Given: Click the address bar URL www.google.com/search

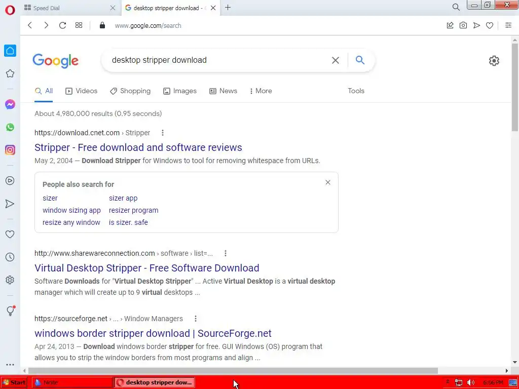Looking at the screenshot, I should coord(148,25).
